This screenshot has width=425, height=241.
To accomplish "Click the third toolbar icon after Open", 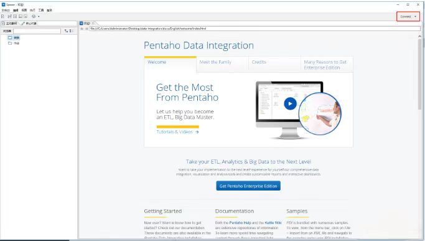I will (15, 16).
